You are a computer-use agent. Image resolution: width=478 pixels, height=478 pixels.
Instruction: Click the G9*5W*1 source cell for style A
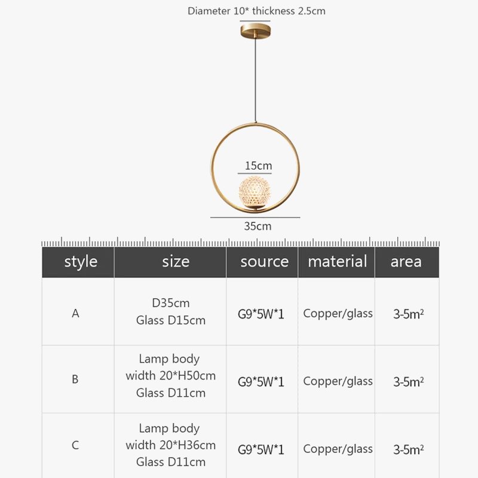(261, 314)
